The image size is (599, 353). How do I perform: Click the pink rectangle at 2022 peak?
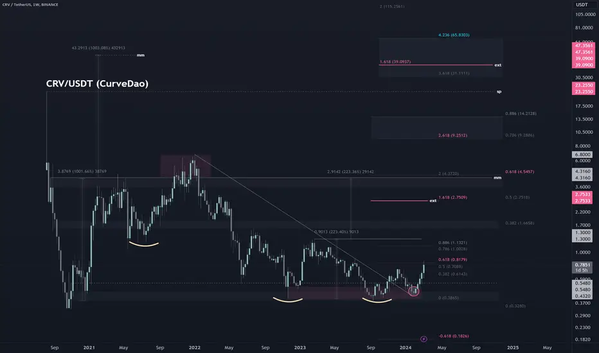tap(185, 166)
